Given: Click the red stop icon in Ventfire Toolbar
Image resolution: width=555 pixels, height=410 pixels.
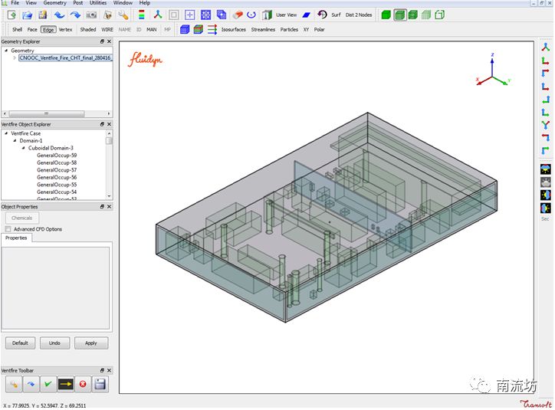Looking at the screenshot, I should coord(83,384).
